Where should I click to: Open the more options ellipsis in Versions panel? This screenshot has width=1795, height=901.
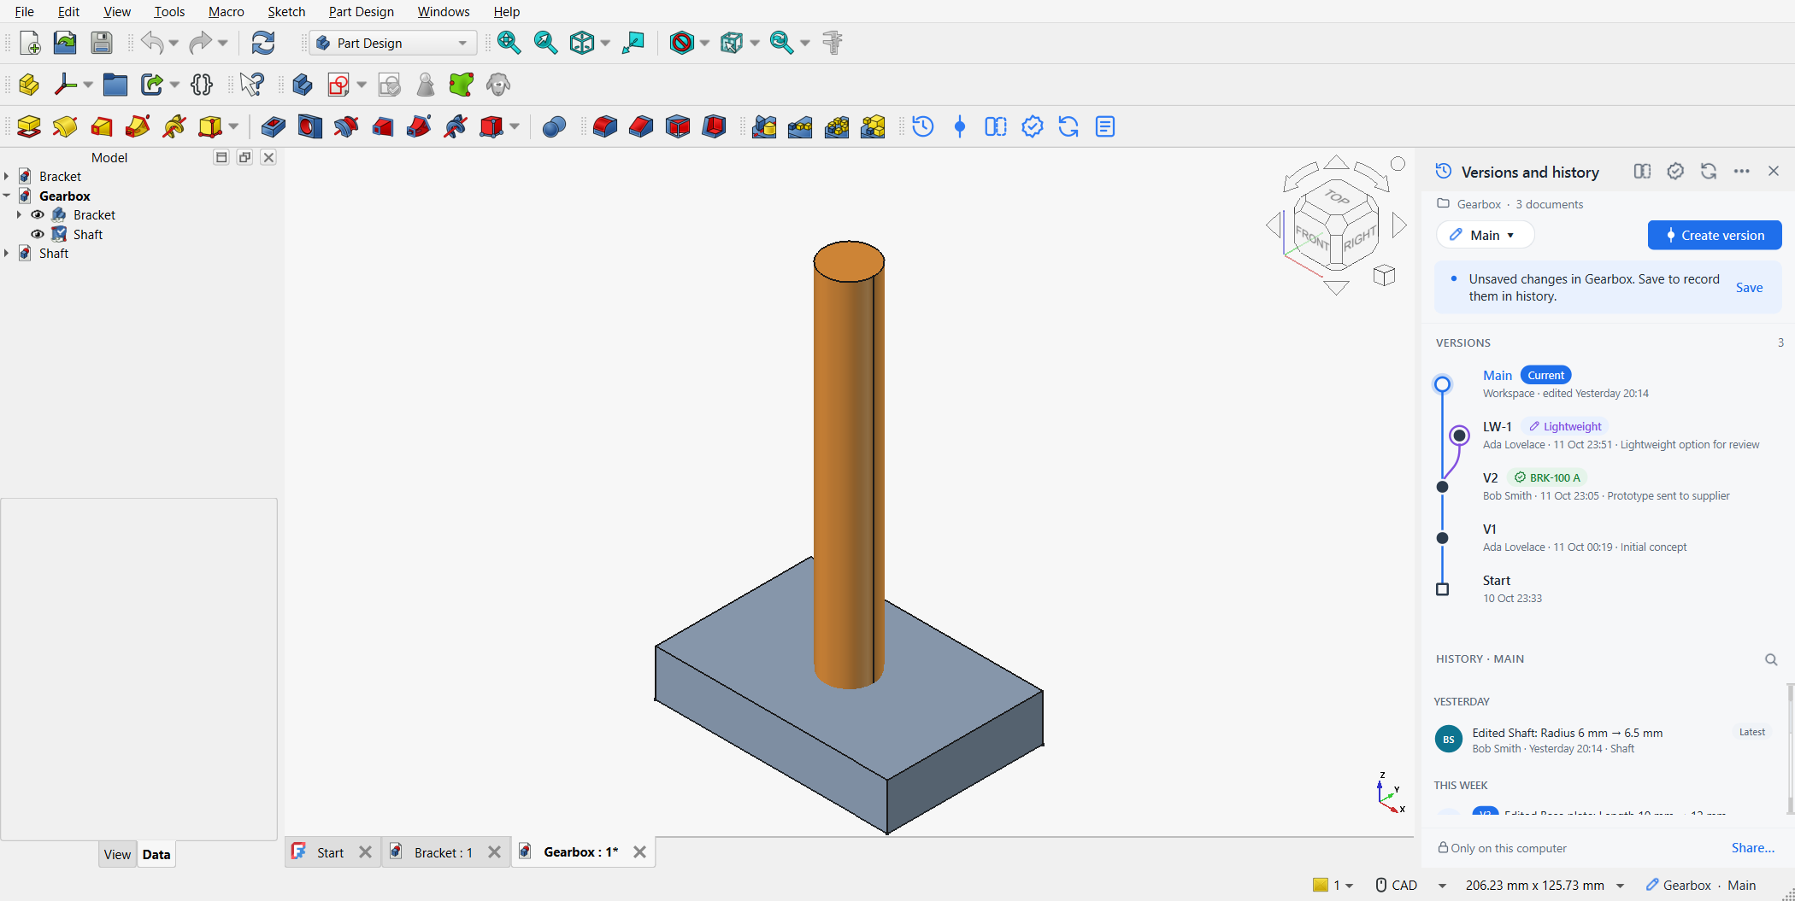(x=1741, y=172)
